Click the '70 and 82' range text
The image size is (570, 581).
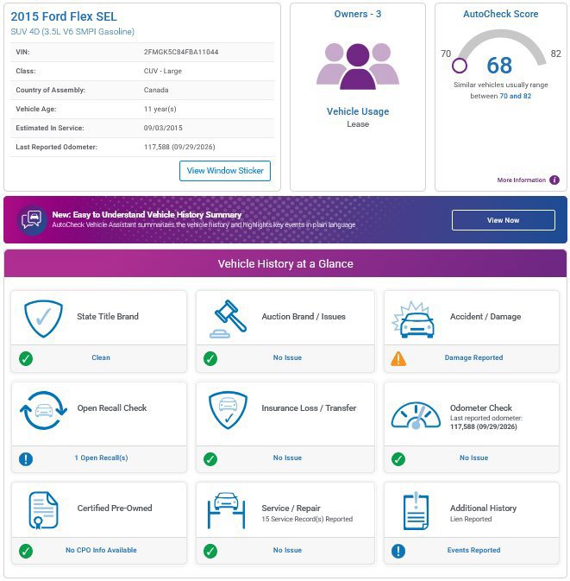pos(515,96)
